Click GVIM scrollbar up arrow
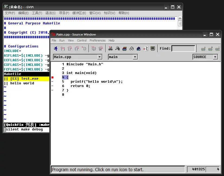The width and height of the screenshot is (224, 176). point(180,18)
